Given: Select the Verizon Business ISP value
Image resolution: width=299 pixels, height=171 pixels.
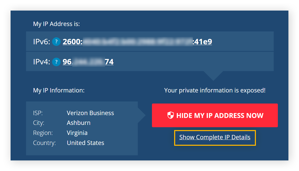Looking at the screenshot, I should click(x=90, y=113).
